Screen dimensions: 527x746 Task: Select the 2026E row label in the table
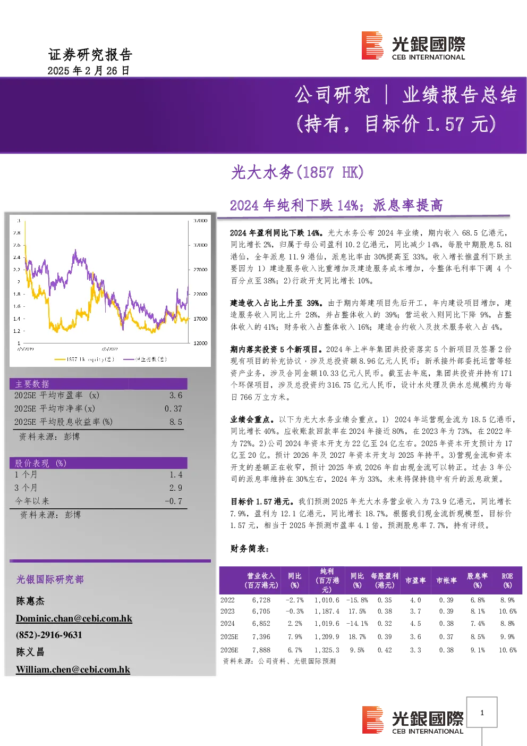(x=229, y=650)
